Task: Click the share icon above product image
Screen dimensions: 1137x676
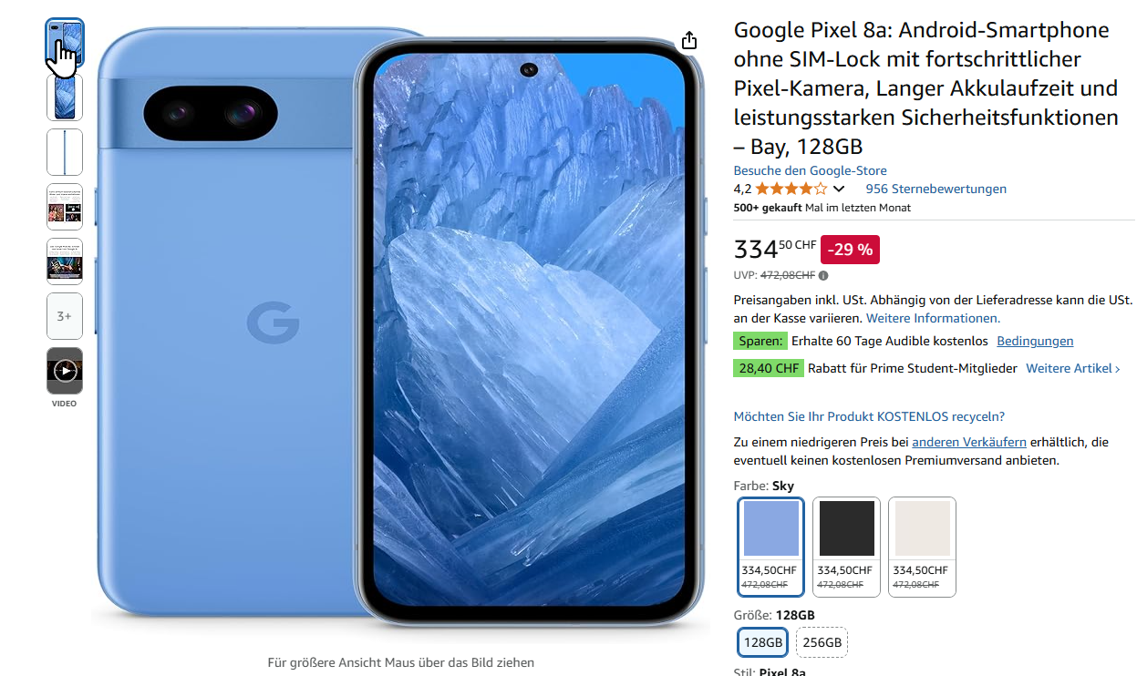Action: 689,40
